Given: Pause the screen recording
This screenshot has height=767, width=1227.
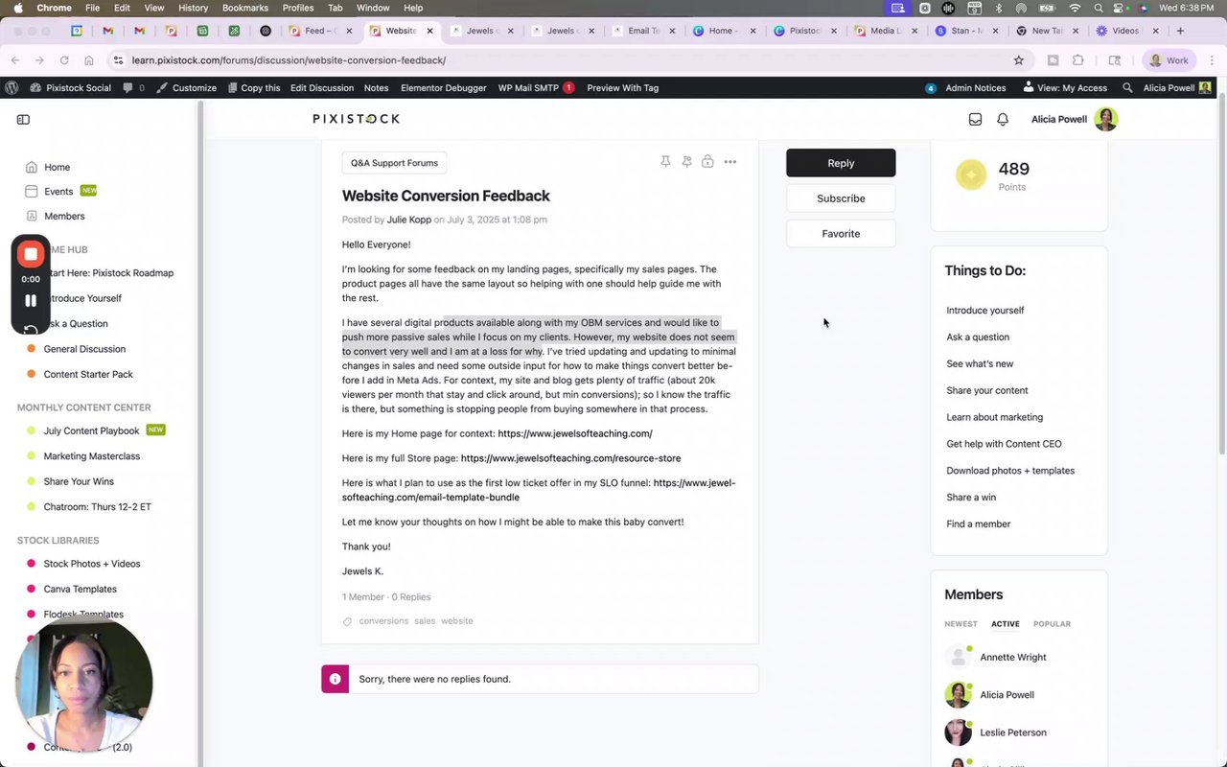Looking at the screenshot, I should pyautogui.click(x=31, y=301).
